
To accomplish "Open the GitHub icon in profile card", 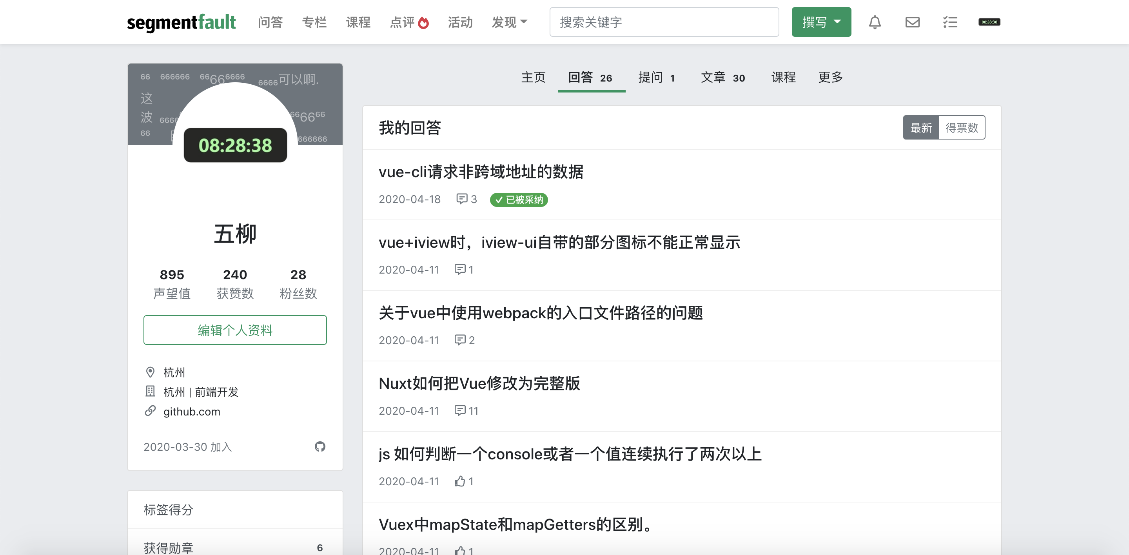I will point(320,446).
